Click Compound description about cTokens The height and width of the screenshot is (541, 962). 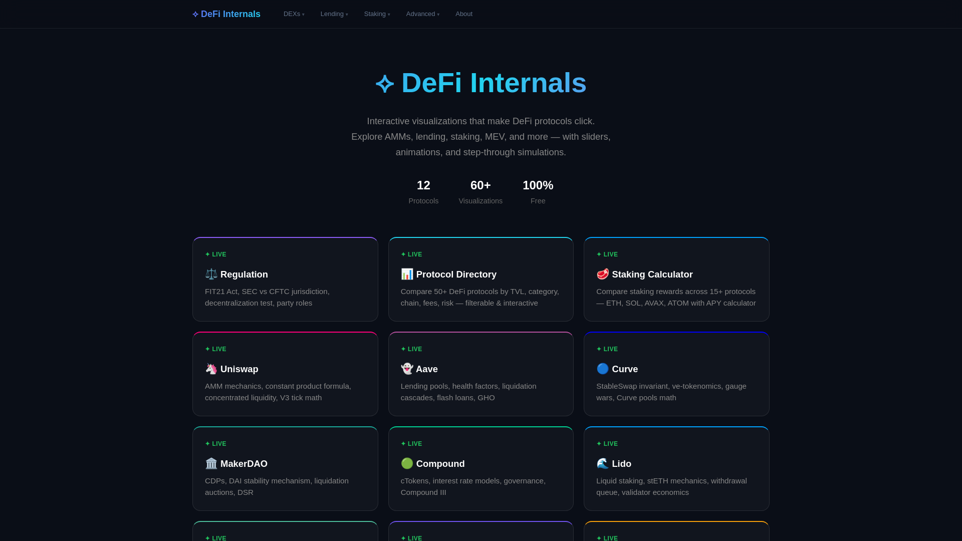click(473, 486)
